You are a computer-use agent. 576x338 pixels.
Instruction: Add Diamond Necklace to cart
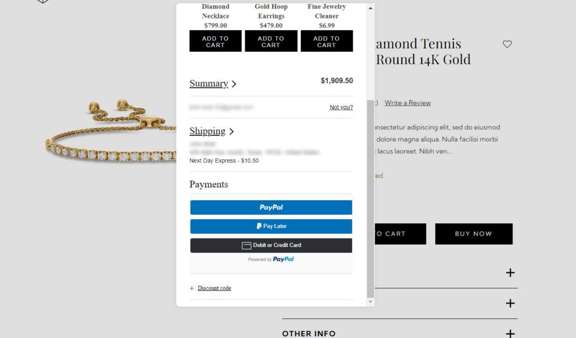215,40
